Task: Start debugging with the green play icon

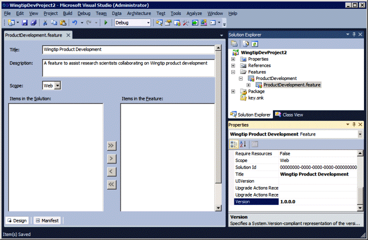Action: (x=106, y=22)
